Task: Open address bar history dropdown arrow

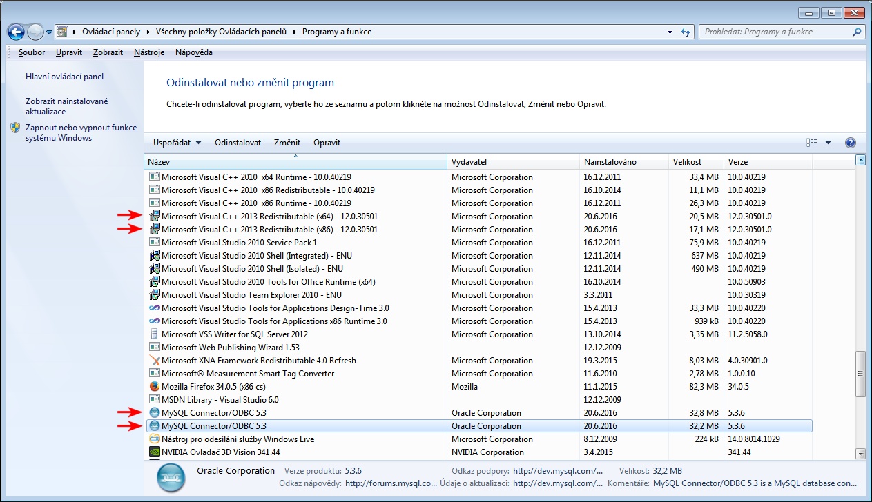Action: click(670, 32)
